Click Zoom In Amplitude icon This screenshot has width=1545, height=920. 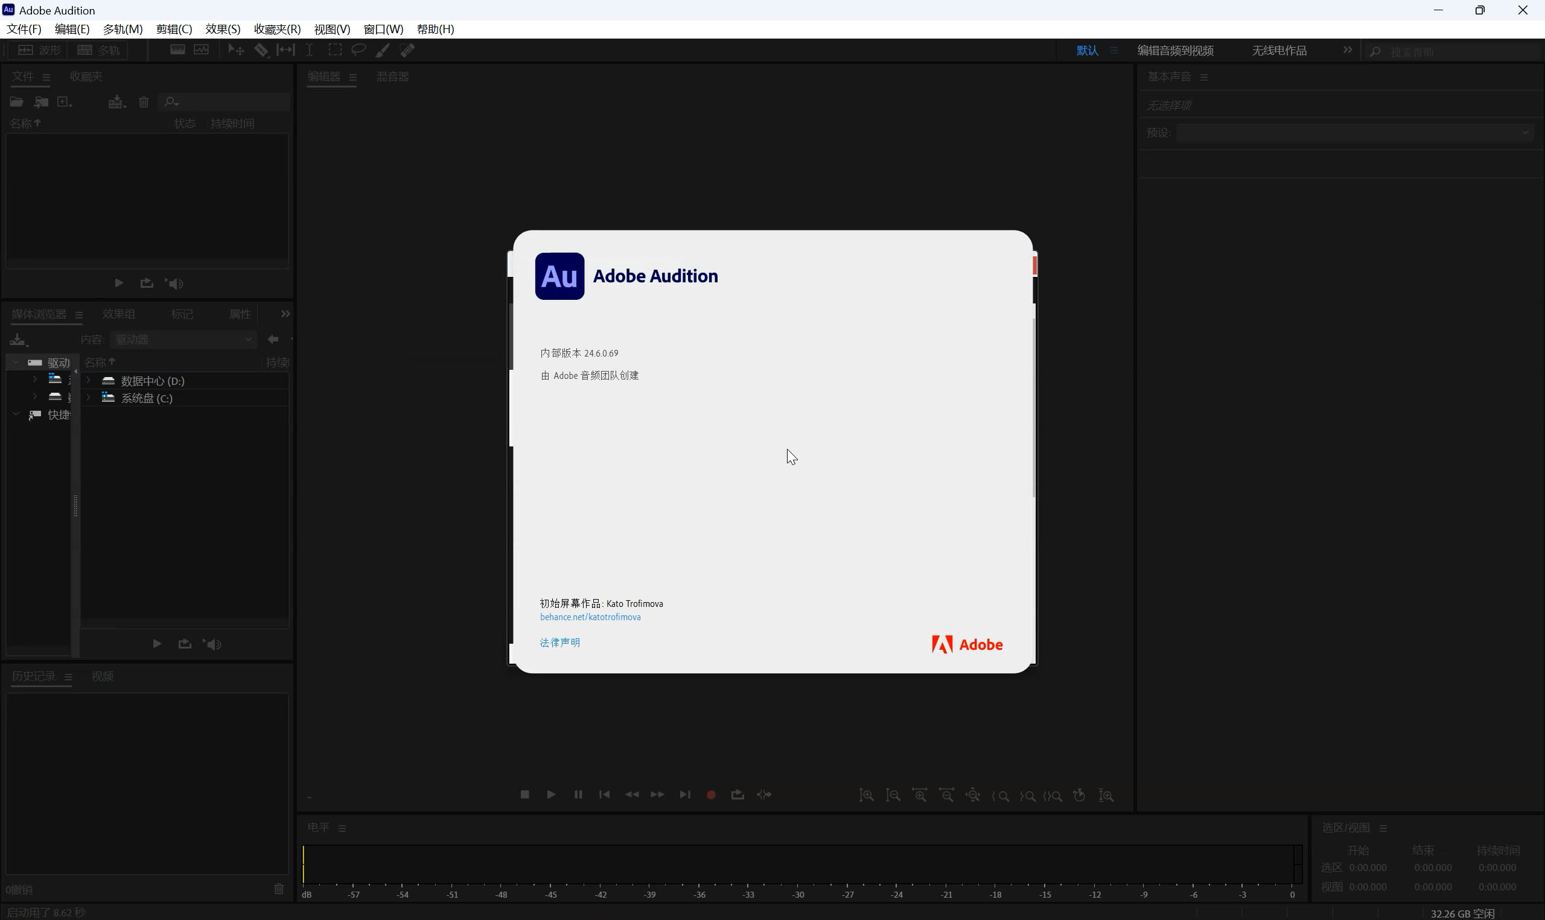point(866,795)
